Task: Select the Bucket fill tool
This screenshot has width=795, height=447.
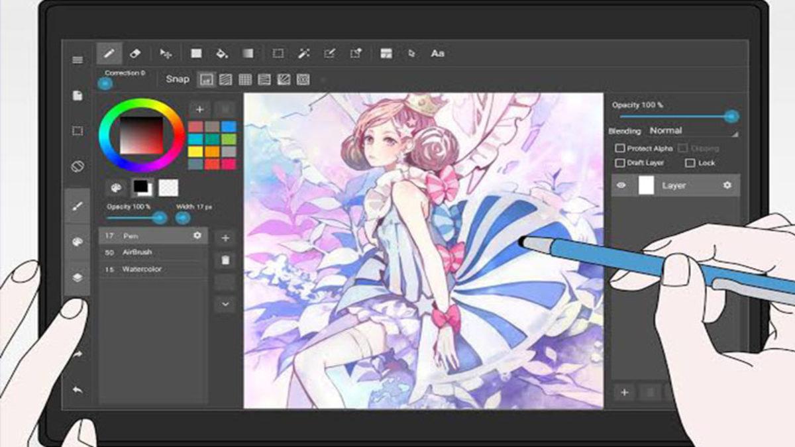Action: point(222,54)
